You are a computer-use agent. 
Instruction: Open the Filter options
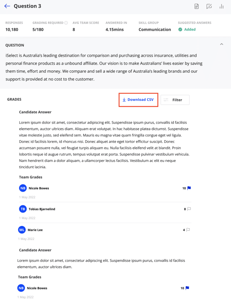[x=175, y=100]
